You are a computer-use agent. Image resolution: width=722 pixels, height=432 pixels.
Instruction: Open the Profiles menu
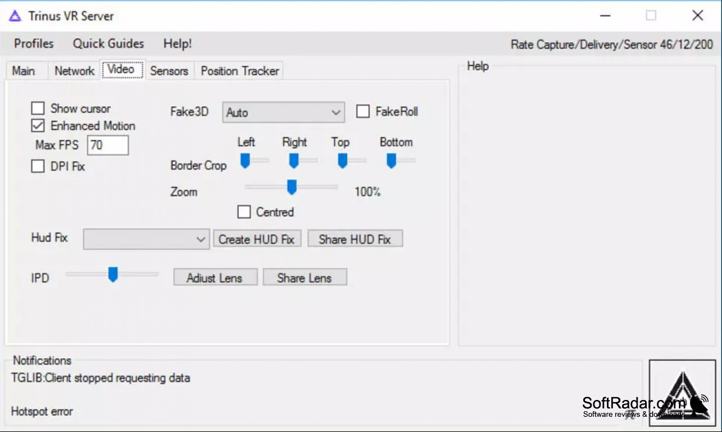(x=34, y=43)
